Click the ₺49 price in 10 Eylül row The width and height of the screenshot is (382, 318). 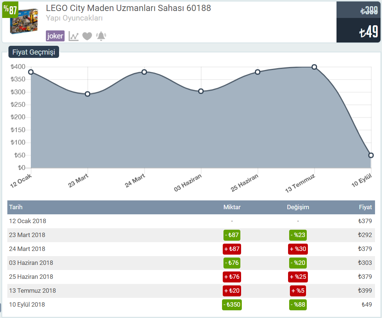pos(367,304)
